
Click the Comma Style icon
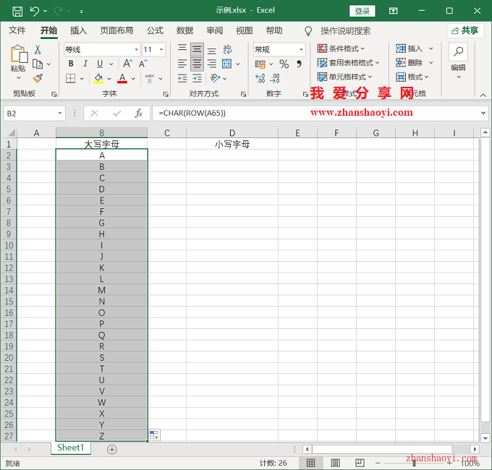click(299, 64)
